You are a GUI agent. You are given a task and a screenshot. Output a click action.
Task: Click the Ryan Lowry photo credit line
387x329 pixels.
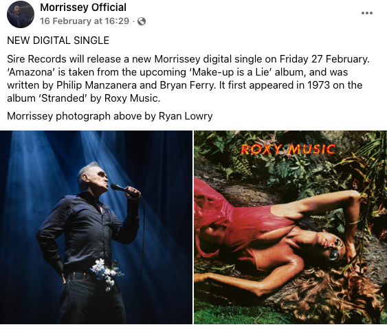pyautogui.click(x=109, y=116)
